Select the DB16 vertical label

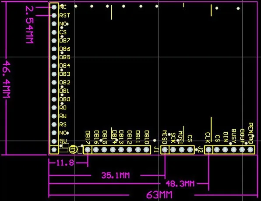click(x=96, y=137)
